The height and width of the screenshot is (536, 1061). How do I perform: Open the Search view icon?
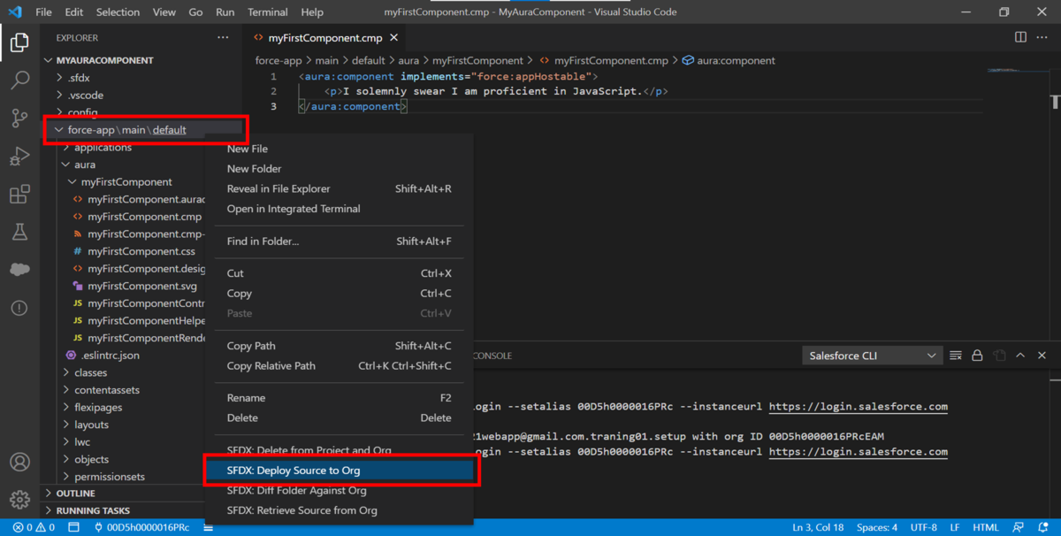pos(19,80)
